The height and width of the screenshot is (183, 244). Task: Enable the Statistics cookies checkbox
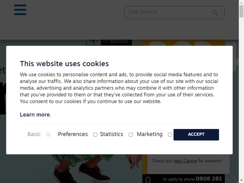click(x=131, y=135)
